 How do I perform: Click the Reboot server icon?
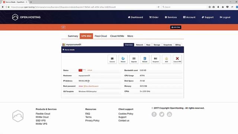[123, 59]
